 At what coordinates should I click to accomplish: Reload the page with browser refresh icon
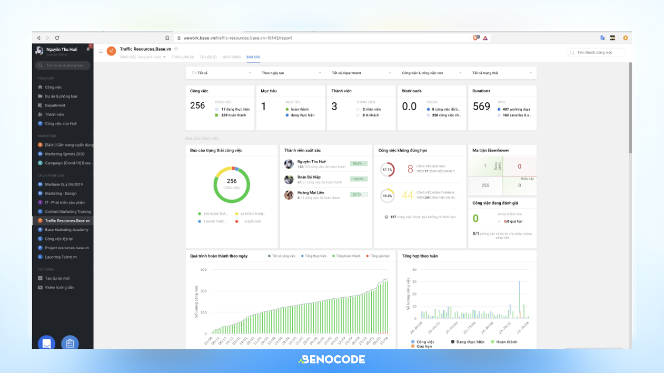57,38
